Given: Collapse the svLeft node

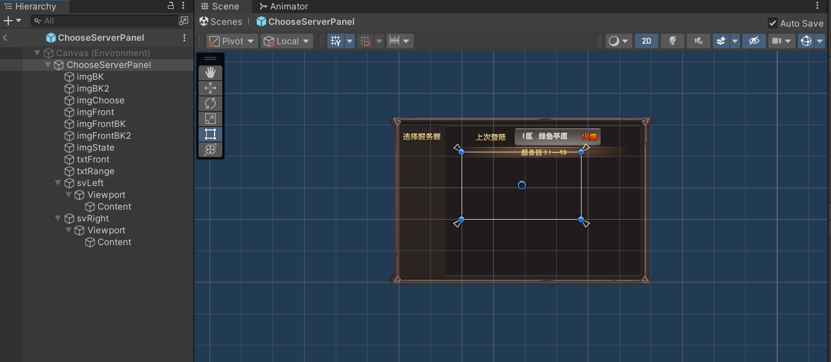Looking at the screenshot, I should point(58,183).
